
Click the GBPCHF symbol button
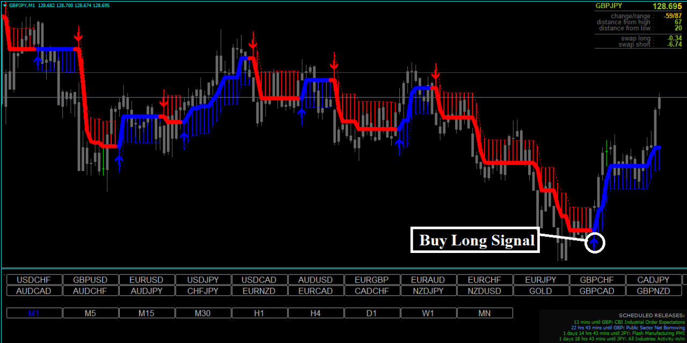(x=597, y=280)
